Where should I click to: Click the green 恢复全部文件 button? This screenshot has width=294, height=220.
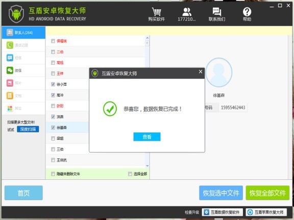click(267, 193)
